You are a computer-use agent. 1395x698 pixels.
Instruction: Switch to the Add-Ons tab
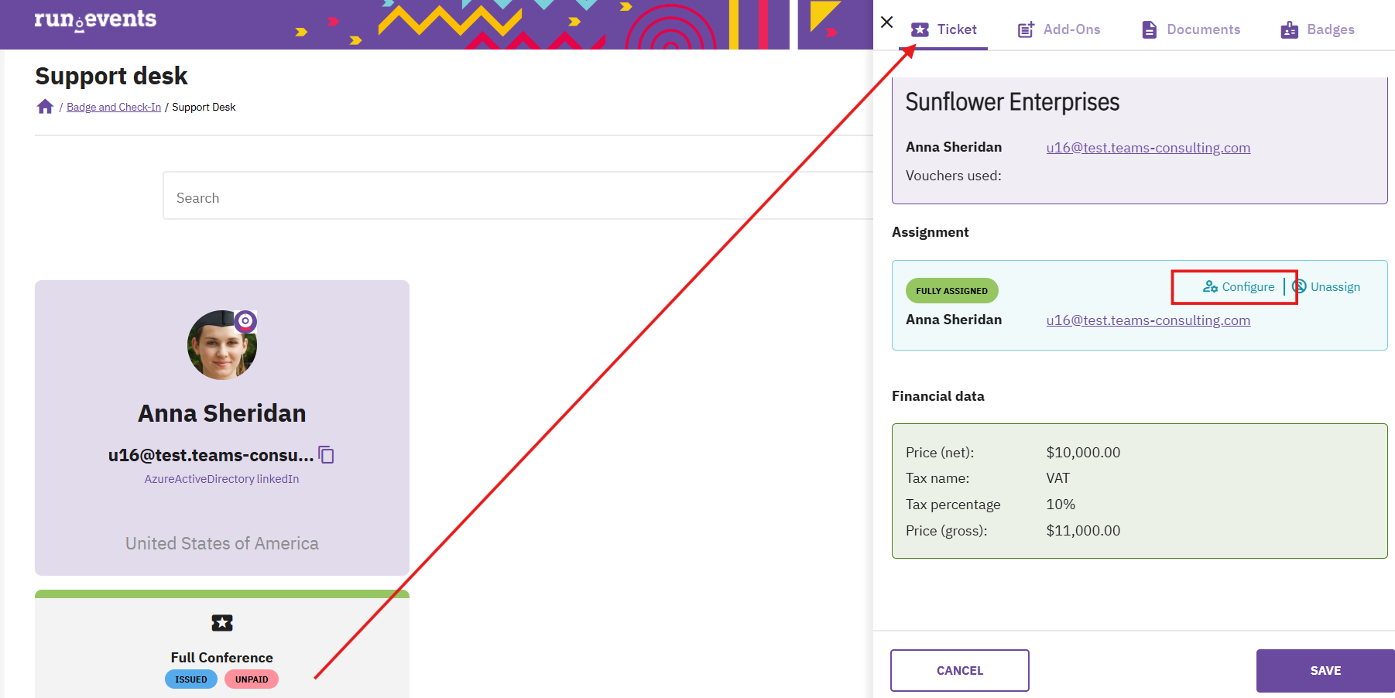1059,29
